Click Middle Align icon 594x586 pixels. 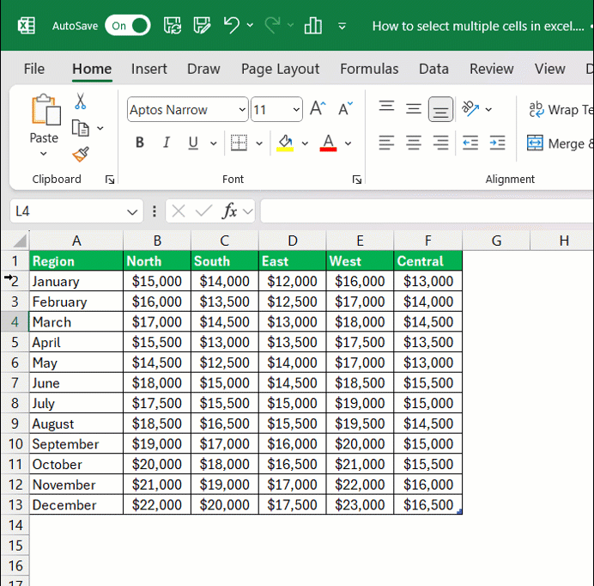413,109
